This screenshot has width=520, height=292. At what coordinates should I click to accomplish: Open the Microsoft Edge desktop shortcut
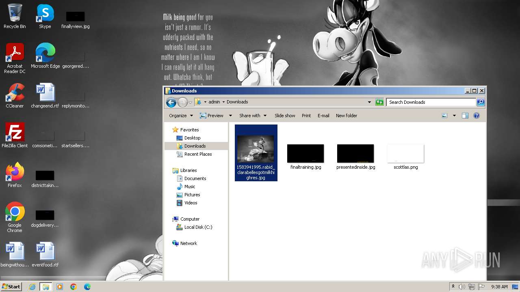click(x=45, y=56)
